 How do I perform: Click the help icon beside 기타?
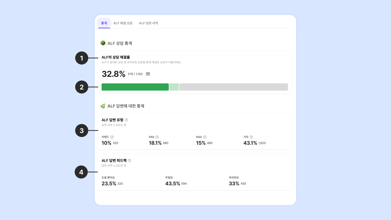tap(251, 137)
